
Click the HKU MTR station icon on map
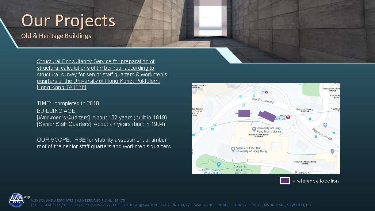[288, 118]
